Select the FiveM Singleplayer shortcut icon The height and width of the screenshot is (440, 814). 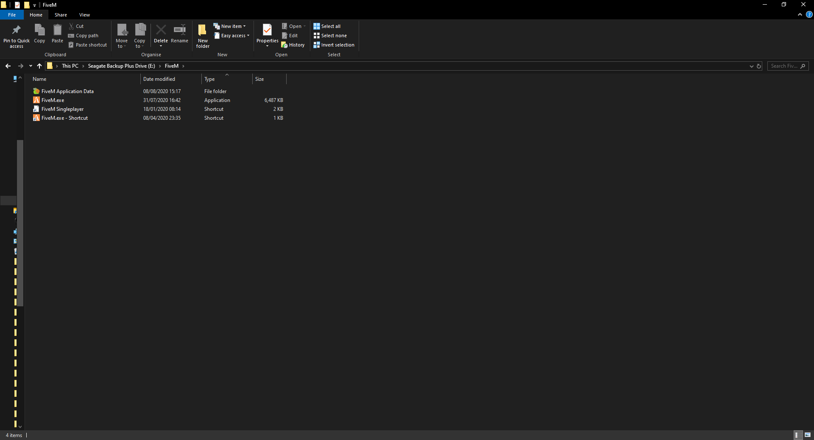[36, 109]
